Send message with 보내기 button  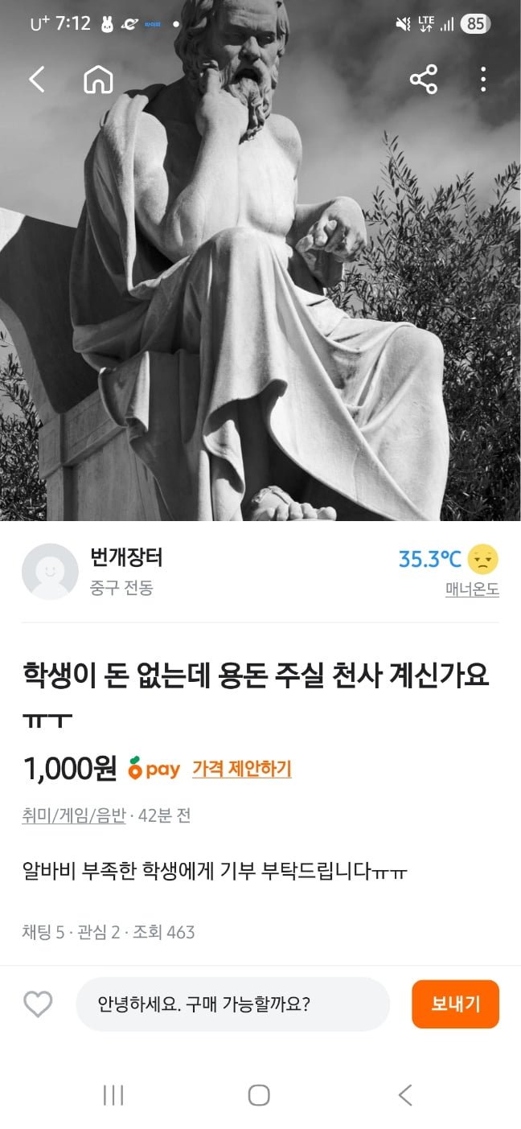[x=455, y=1004]
